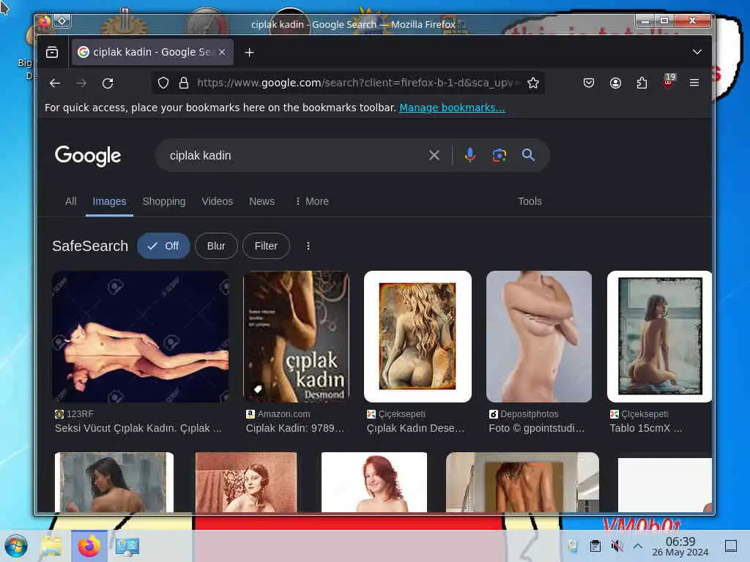Focus the Firefox address bar URL
The height and width of the screenshot is (562, 750).
pos(356,83)
